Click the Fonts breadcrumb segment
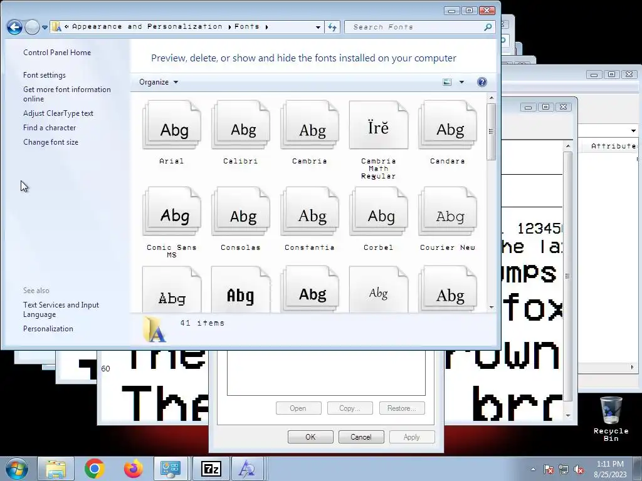 [x=247, y=26]
